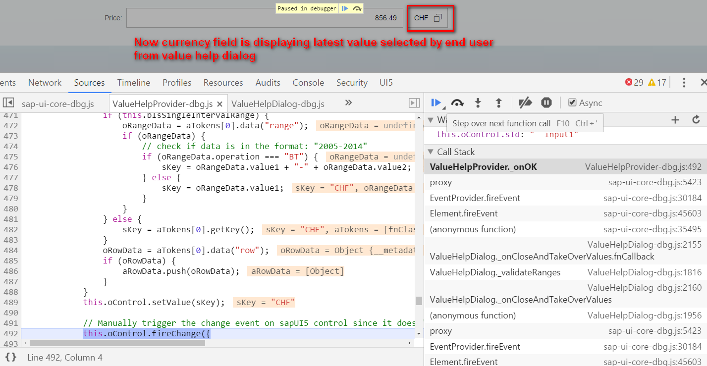Open ValueHelpProvider-dbg.js:492 source link
707x366 pixels.
click(643, 167)
